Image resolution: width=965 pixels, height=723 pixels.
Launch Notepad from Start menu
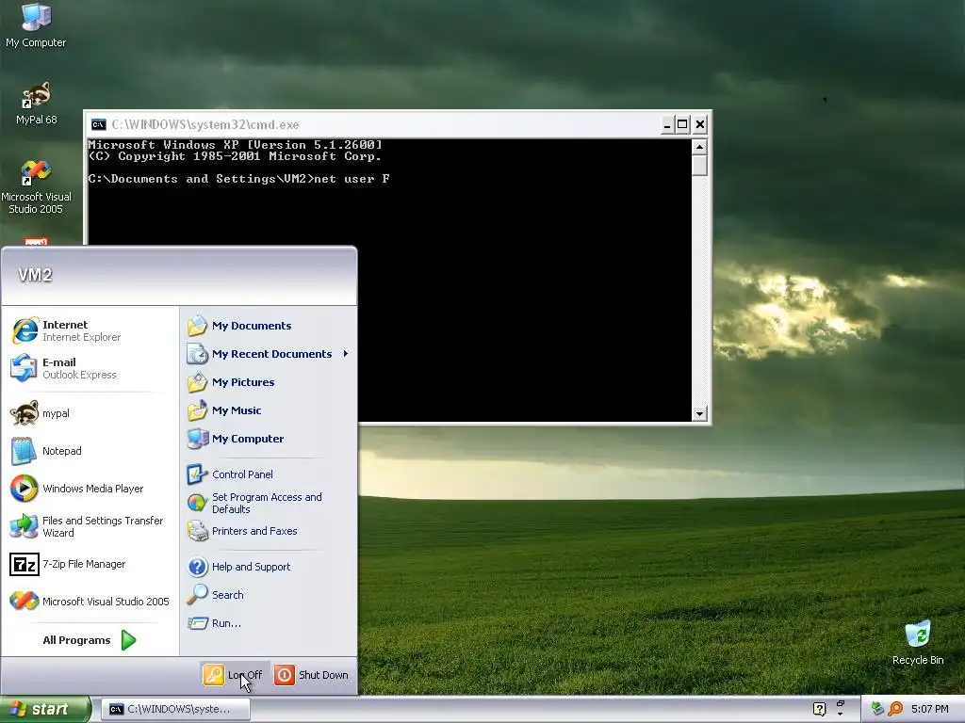point(90,451)
